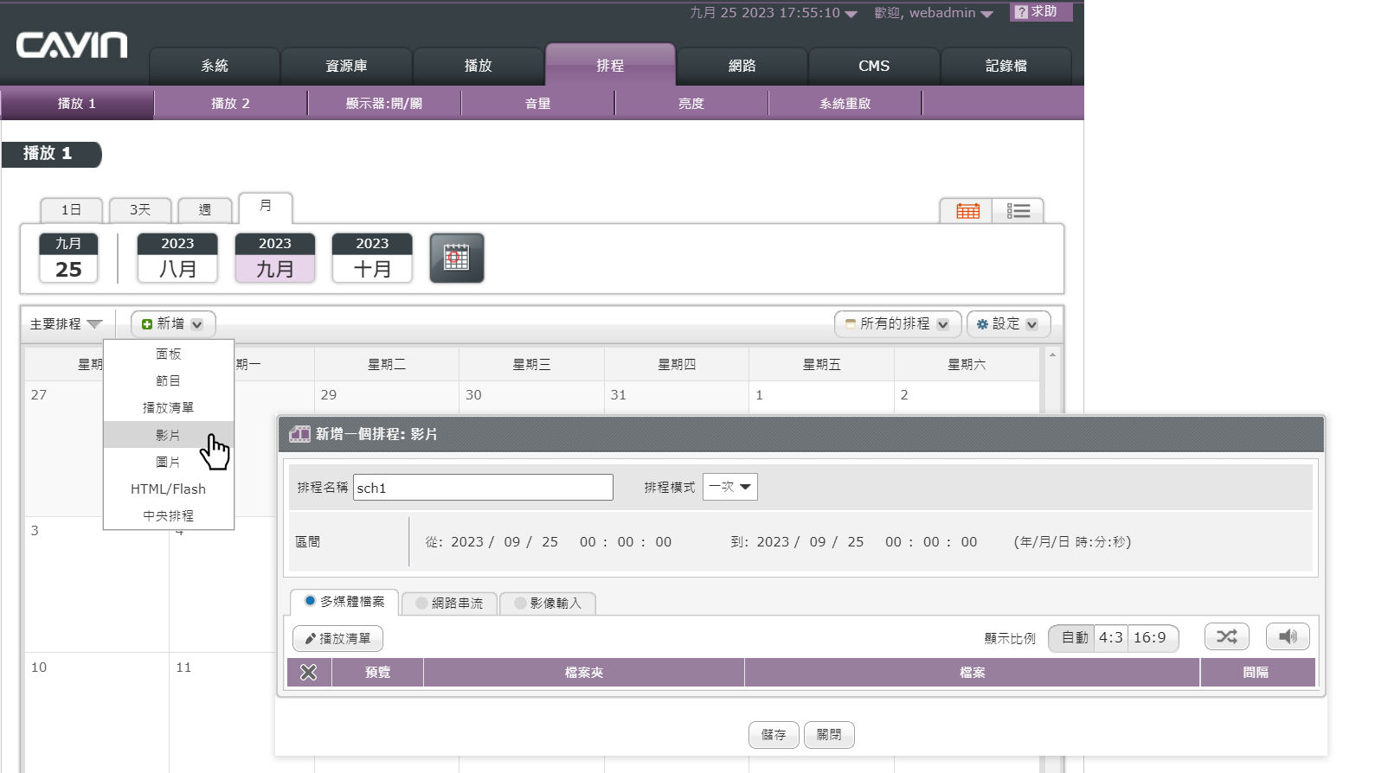Open the 播放 main tab
This screenshot has height=773, width=1375.
pyautogui.click(x=479, y=67)
